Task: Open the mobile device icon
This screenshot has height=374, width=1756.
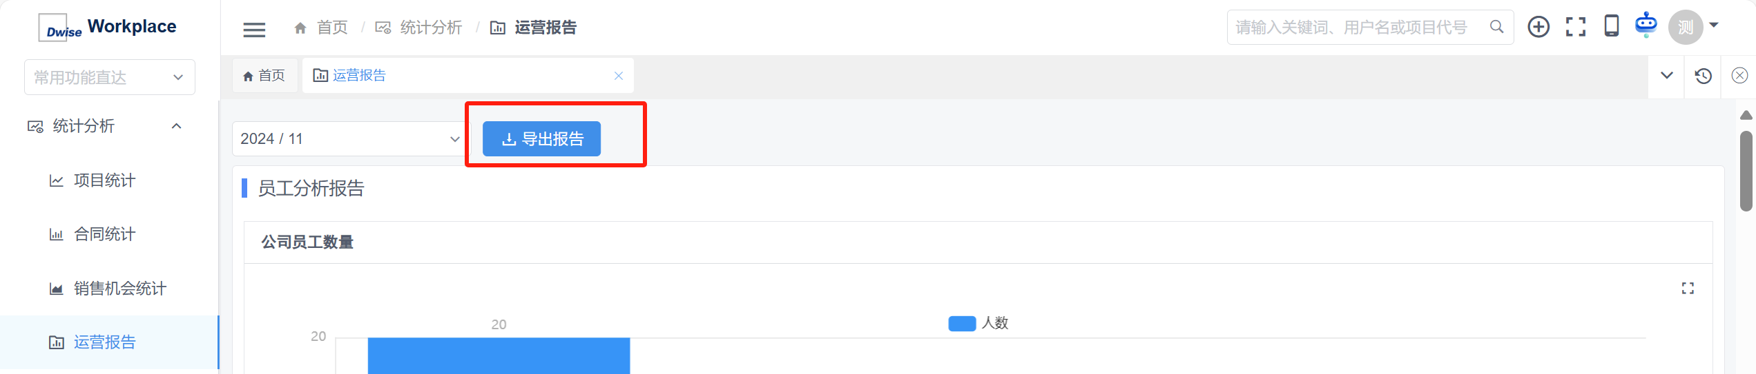Action: pos(1612,26)
